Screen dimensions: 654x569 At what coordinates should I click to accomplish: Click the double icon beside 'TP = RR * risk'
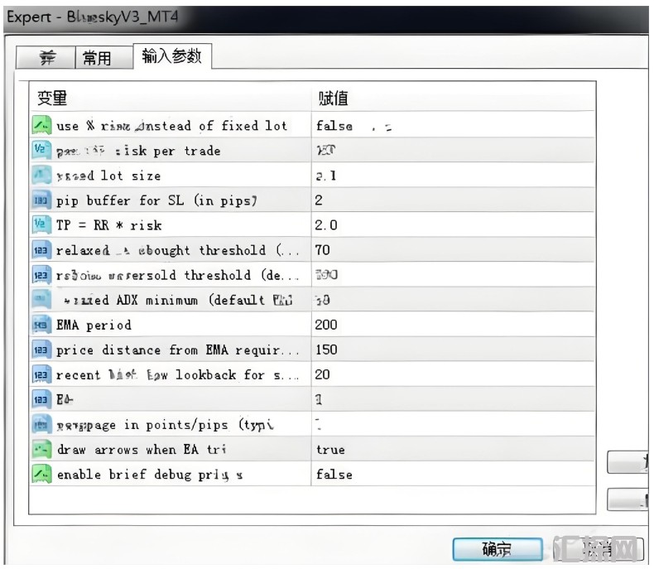pyautogui.click(x=41, y=225)
